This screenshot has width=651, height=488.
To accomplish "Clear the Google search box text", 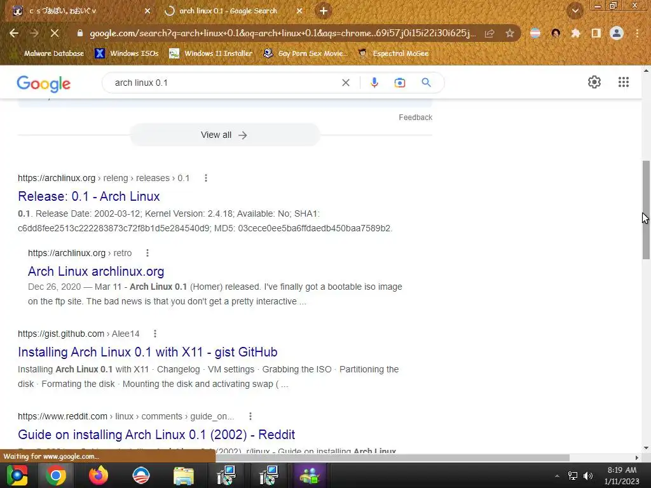I will (x=345, y=83).
